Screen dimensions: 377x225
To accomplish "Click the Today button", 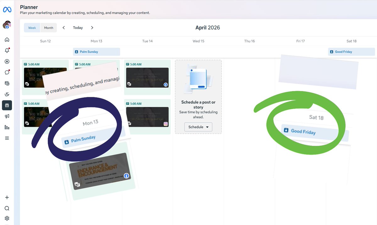I will click(x=78, y=28).
